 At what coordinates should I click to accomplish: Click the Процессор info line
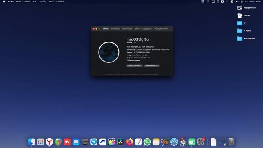[148, 50]
